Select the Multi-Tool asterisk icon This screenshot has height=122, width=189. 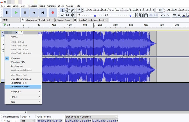[x=72, y=15]
